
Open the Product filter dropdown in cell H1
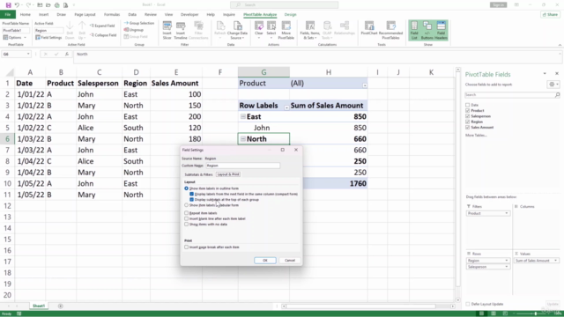tap(364, 85)
